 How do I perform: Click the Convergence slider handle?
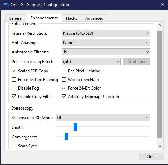pyautogui.click(x=66, y=136)
